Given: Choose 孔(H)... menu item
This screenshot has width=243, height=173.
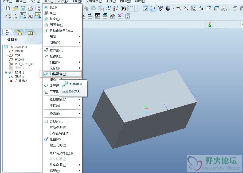Looking at the screenshot, I should coord(62,7).
